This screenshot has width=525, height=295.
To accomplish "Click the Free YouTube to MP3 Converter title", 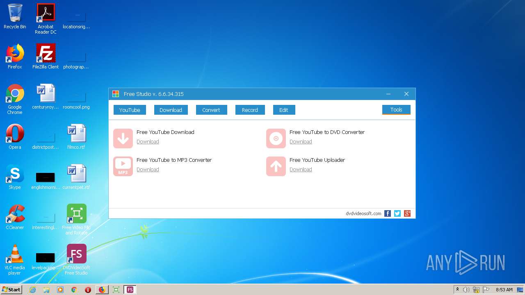I will pos(174,160).
